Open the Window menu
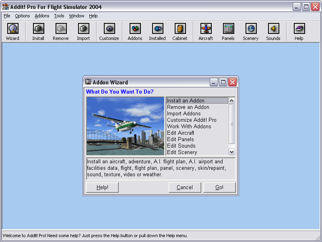Screen dimensions: 322x242 point(76,16)
